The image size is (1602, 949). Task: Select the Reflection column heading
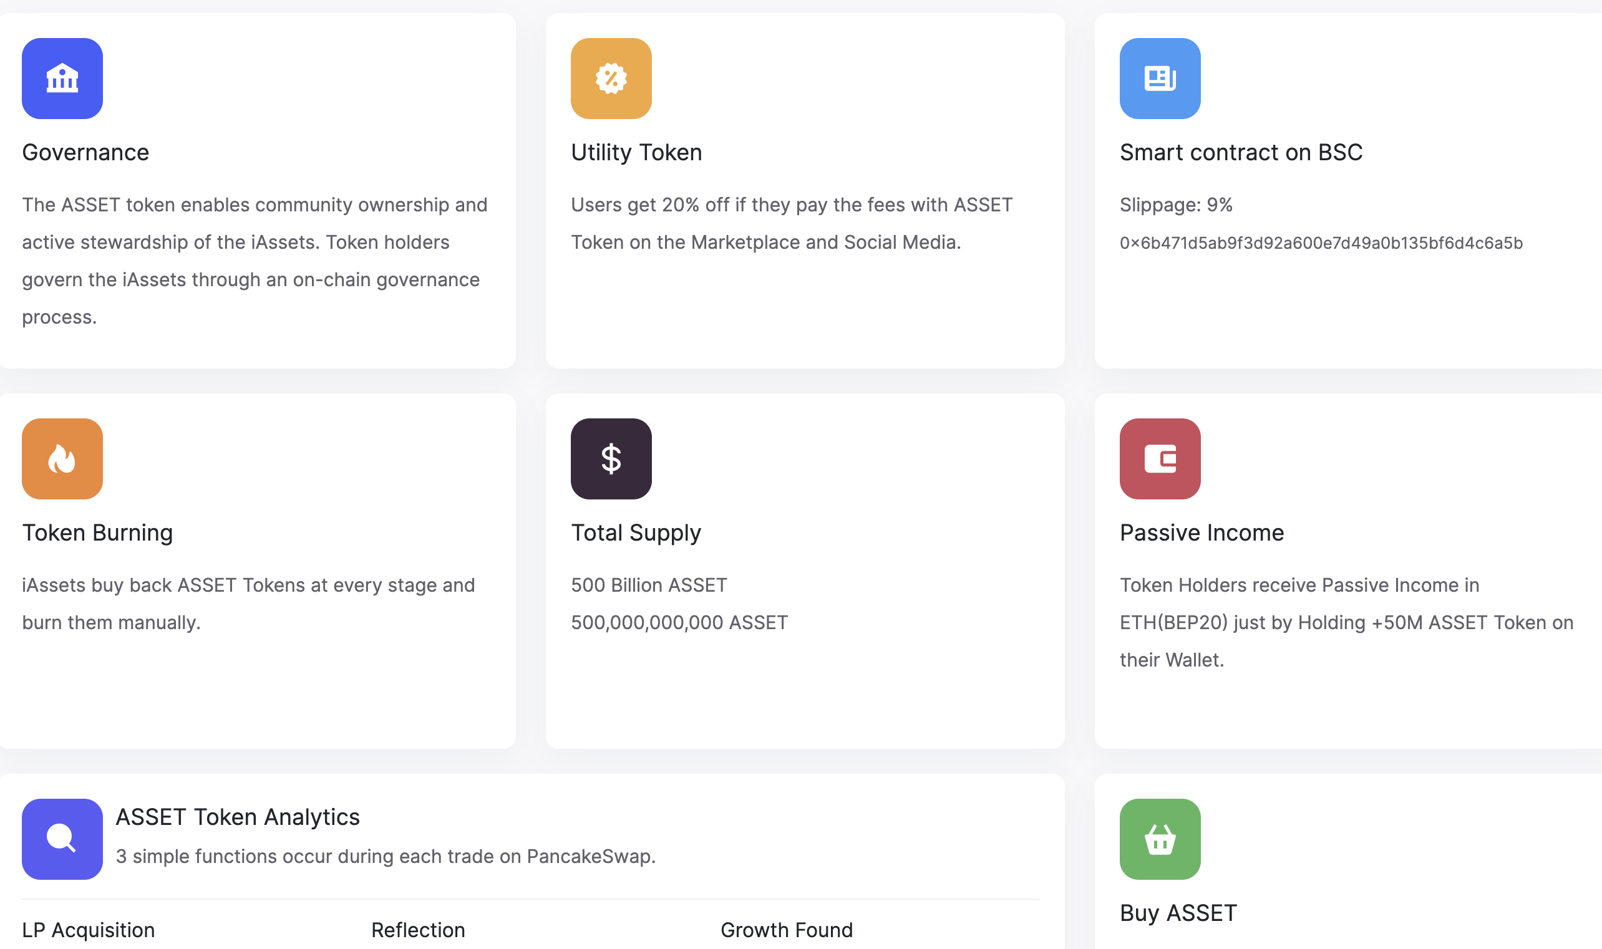pos(419,930)
